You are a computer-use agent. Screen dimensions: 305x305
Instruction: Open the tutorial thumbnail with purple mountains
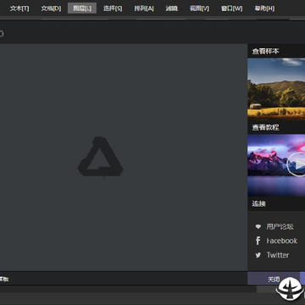tap(276, 165)
